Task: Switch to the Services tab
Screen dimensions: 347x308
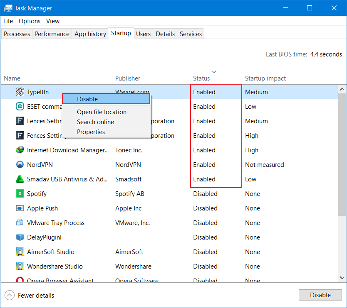Action: 191,34
